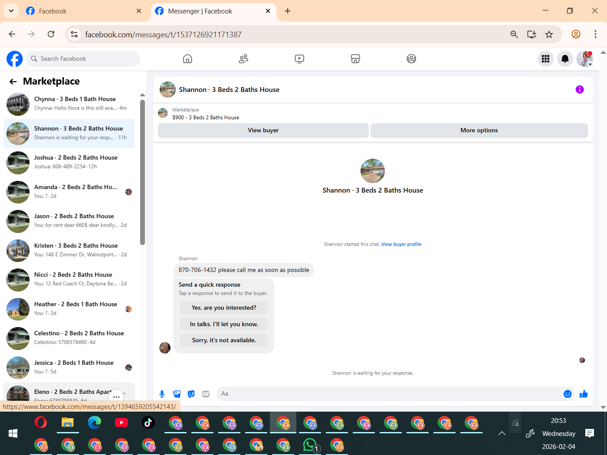
Task: Open File Explorer from taskbar
Action: click(68, 422)
